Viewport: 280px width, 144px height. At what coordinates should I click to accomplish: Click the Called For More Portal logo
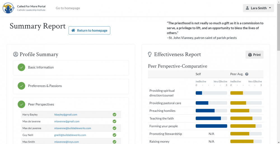pyautogui.click(x=9, y=8)
